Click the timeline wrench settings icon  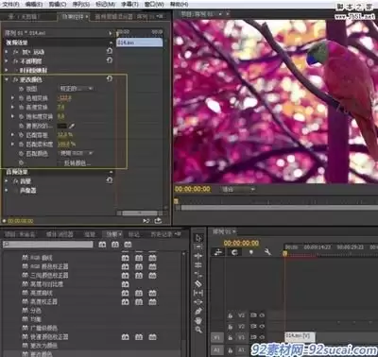(267, 252)
